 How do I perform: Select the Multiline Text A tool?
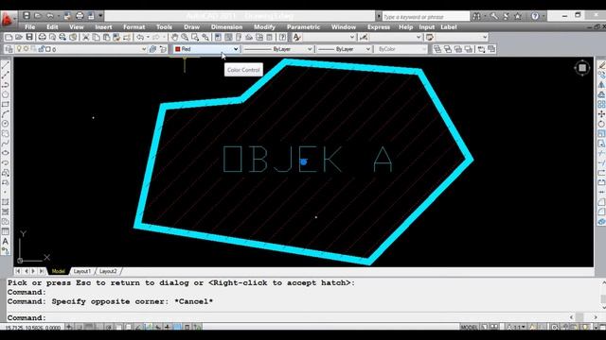tap(6, 242)
